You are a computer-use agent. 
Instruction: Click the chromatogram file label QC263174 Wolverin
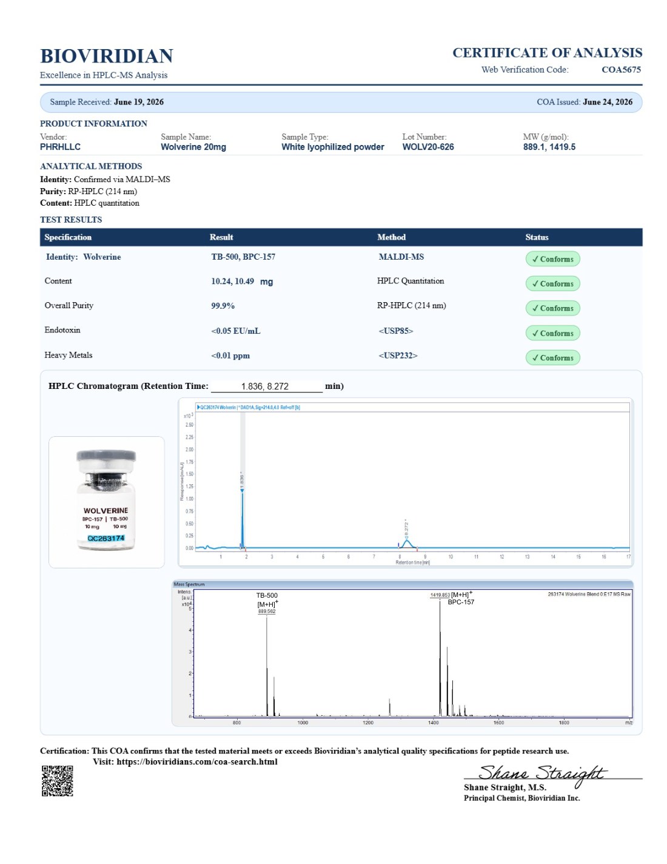click(249, 407)
